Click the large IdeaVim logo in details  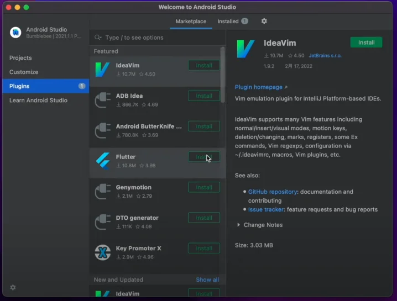tap(245, 49)
